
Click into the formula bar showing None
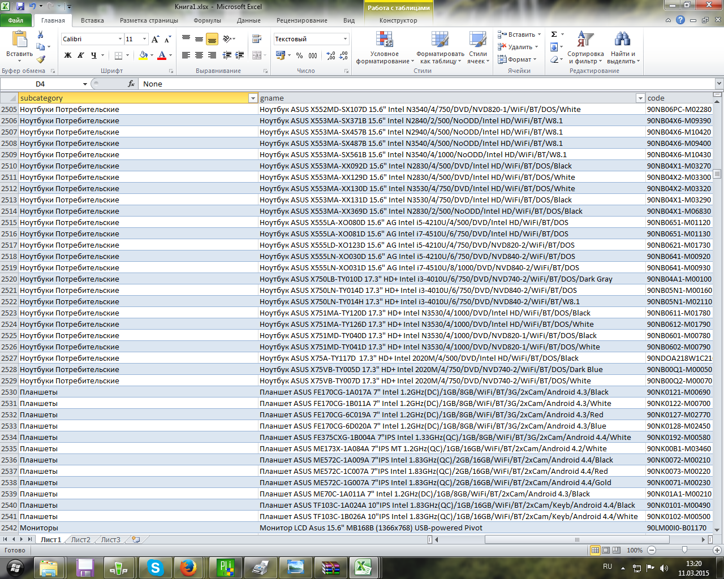coord(428,84)
